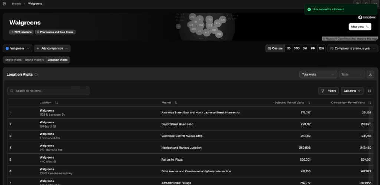Click the 459 map cluster marker
Image resolution: width=380 pixels, height=185 pixels.
(193, 29)
